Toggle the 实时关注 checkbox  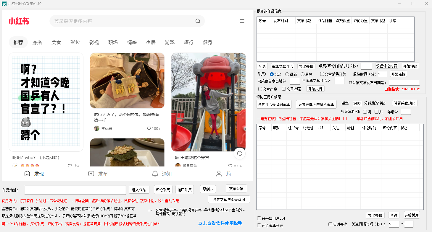(x=330, y=224)
